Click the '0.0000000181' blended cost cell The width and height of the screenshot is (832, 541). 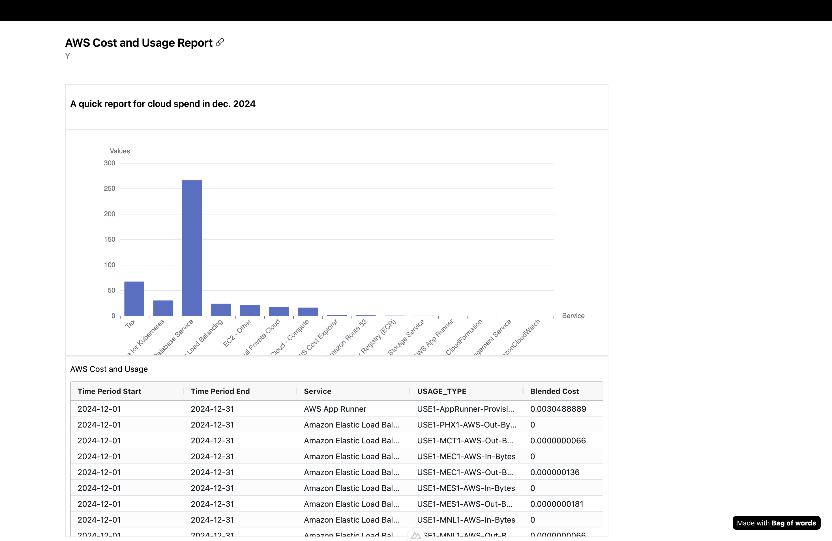[557, 504]
